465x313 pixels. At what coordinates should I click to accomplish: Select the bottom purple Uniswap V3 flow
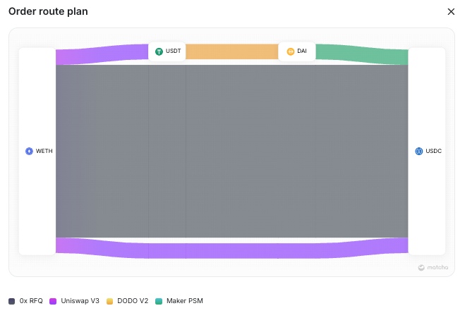tap(231, 250)
